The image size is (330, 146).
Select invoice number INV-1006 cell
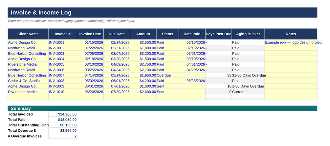click(62, 70)
